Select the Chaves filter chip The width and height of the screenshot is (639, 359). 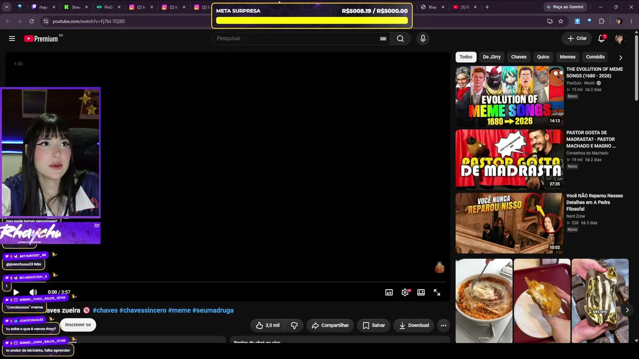(x=519, y=57)
